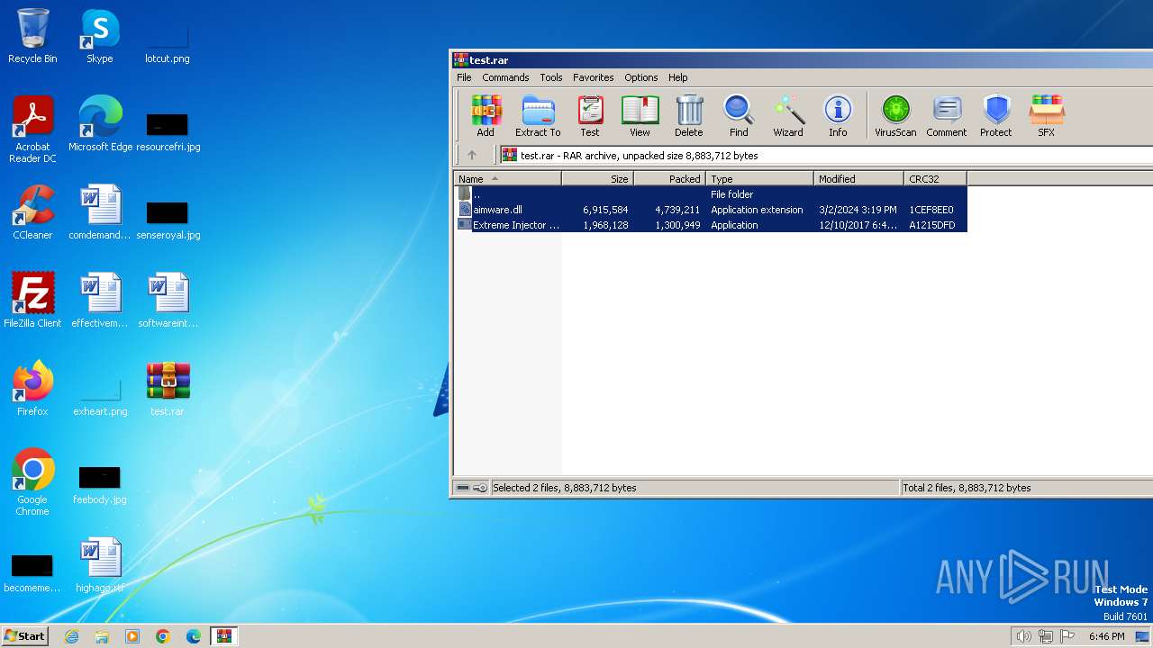This screenshot has width=1153, height=648.
Task: Show archive Info
Action: point(838,116)
